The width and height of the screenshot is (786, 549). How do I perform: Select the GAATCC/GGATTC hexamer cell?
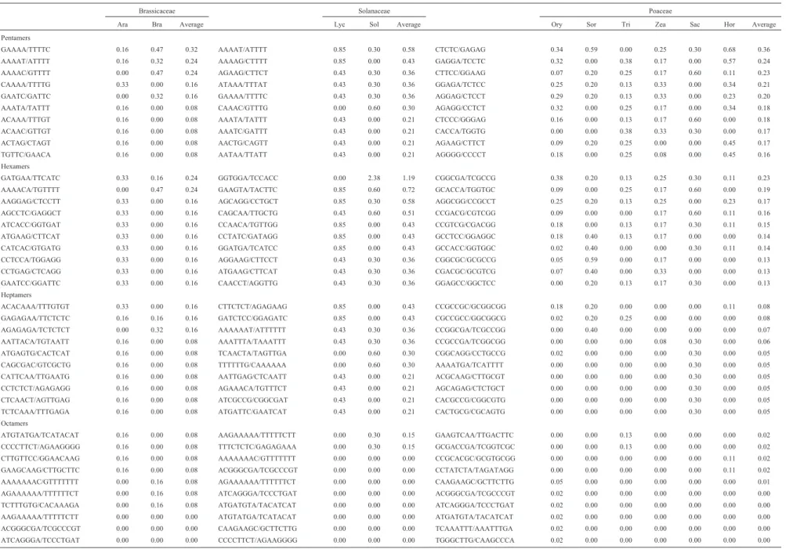point(31,283)
